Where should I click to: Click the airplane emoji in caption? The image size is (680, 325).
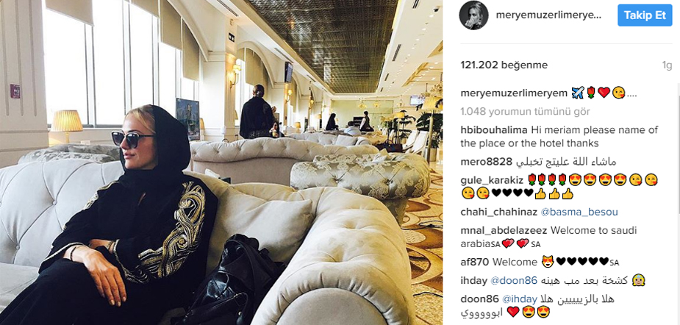(578, 93)
